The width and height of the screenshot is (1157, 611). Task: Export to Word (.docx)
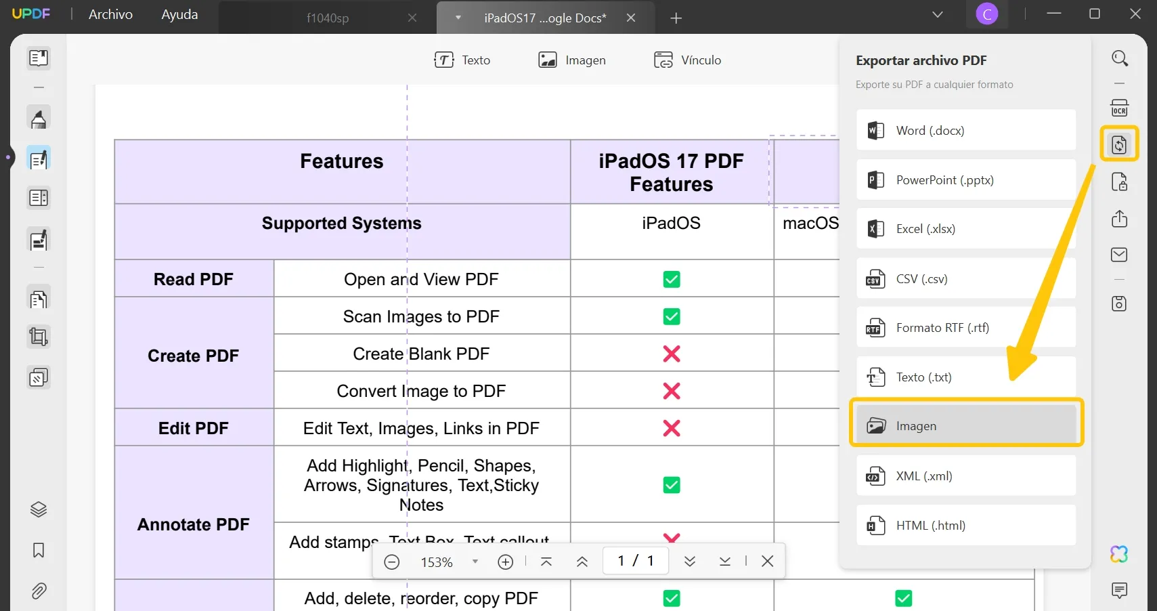[966, 130]
